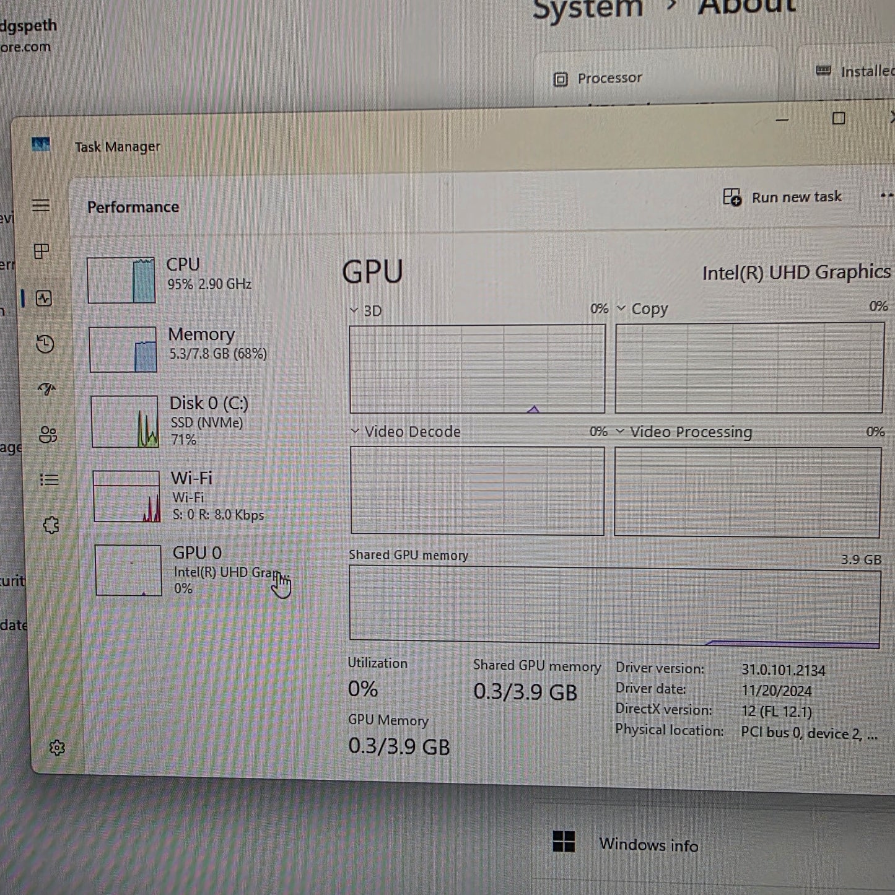Viewport: 895px width, 895px height.
Task: Open the Processes page icon in sidebar
Action: point(41,251)
